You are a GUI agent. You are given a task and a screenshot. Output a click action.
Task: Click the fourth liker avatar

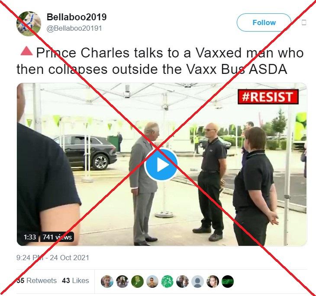click(x=152, y=281)
